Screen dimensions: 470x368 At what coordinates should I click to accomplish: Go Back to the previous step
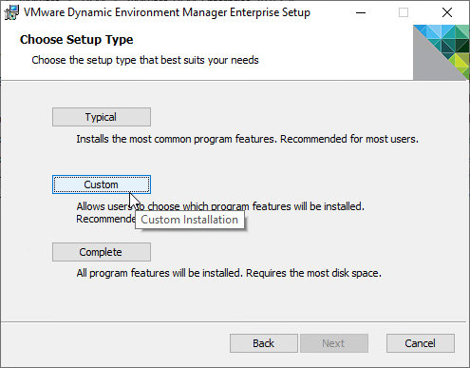pos(264,343)
